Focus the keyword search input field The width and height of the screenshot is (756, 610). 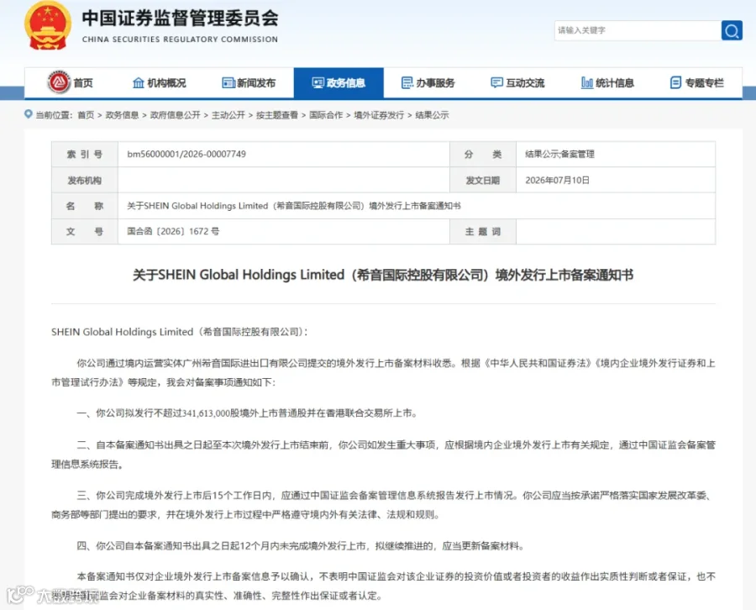click(638, 31)
